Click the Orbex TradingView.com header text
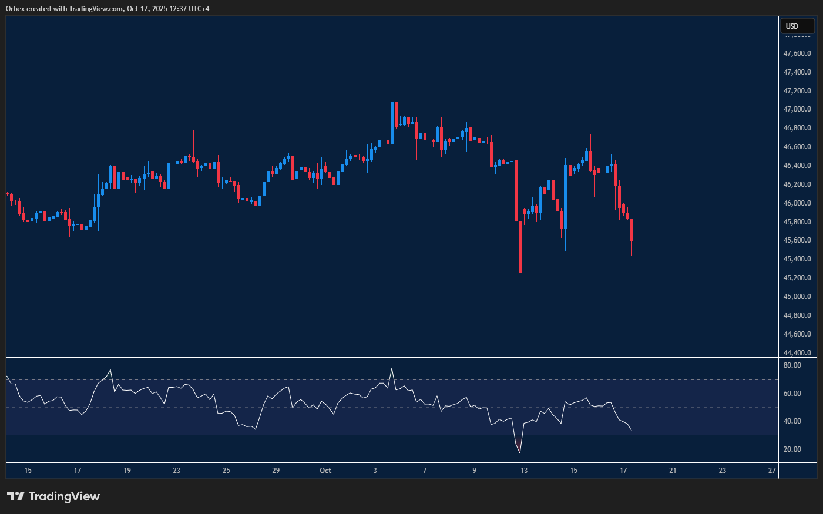The image size is (823, 514). pyautogui.click(x=108, y=8)
